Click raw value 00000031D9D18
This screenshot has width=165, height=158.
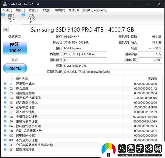145,117
